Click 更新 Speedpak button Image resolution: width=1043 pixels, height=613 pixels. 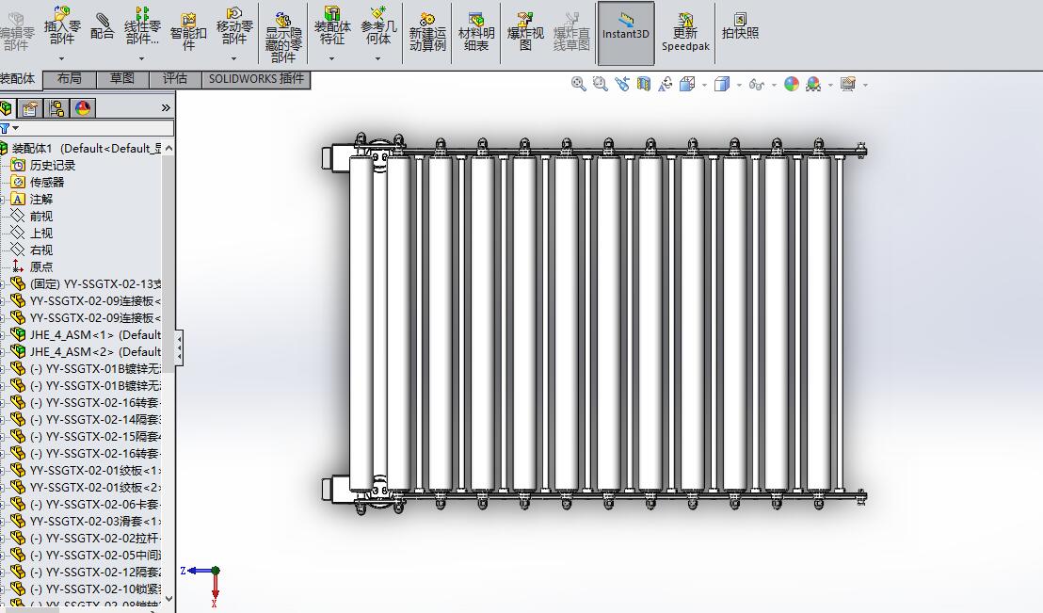pos(685,32)
